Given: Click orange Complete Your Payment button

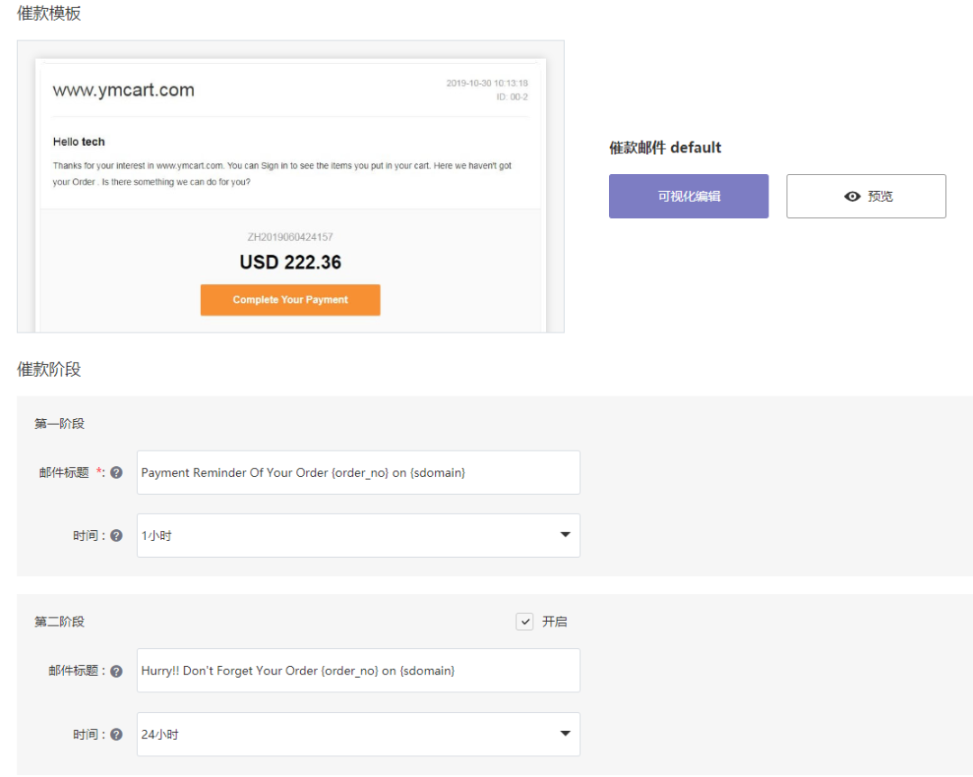Looking at the screenshot, I should click(x=290, y=300).
